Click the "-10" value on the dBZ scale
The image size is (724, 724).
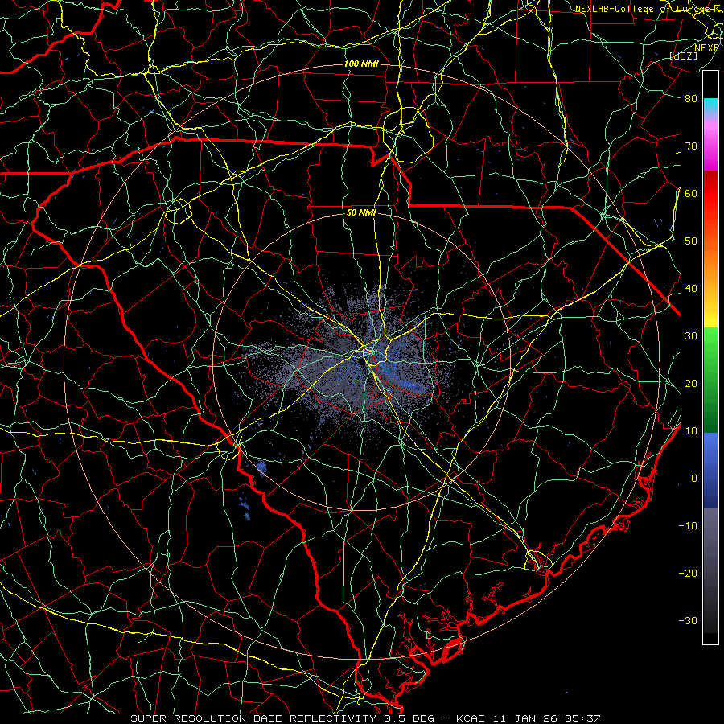click(688, 526)
